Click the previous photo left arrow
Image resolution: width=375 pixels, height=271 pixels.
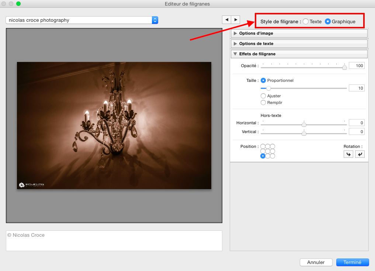click(226, 20)
